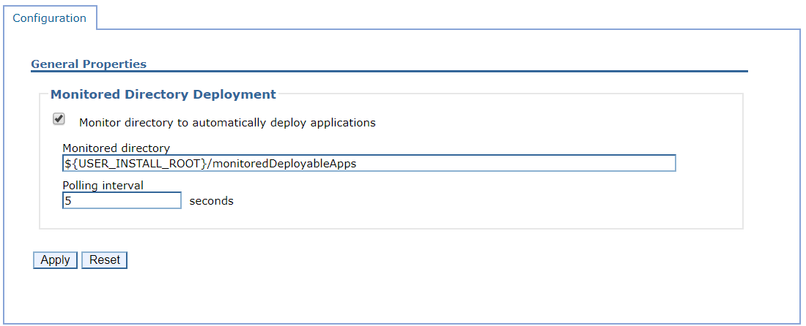Click the Reset button
Viewport: 806px width, 326px height.
(104, 260)
